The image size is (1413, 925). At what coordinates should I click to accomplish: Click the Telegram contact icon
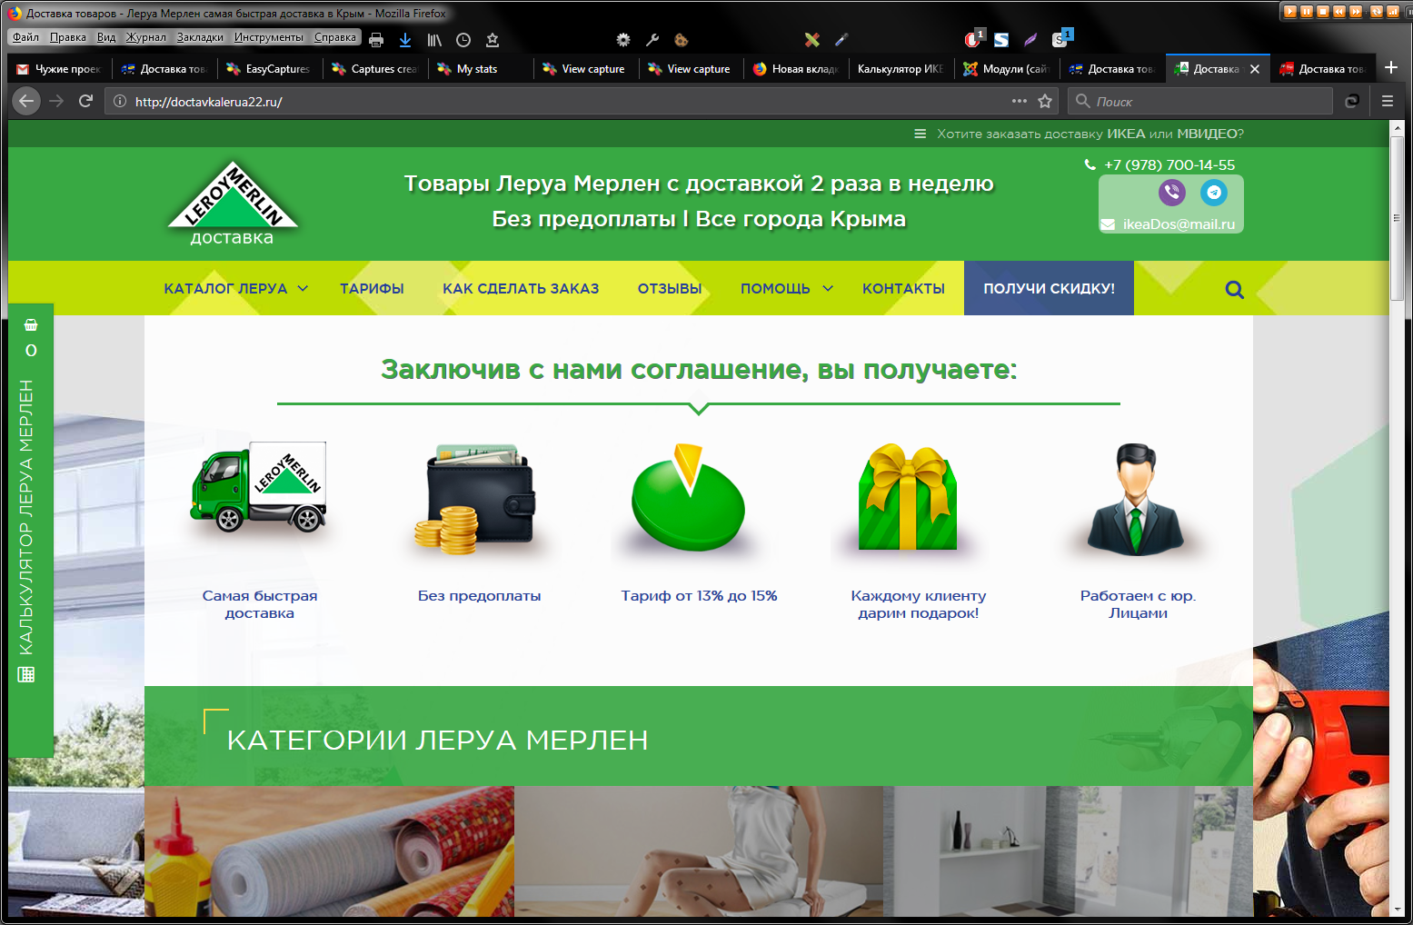[x=1214, y=192]
